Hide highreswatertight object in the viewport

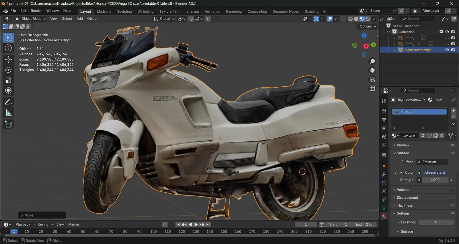pos(447,50)
